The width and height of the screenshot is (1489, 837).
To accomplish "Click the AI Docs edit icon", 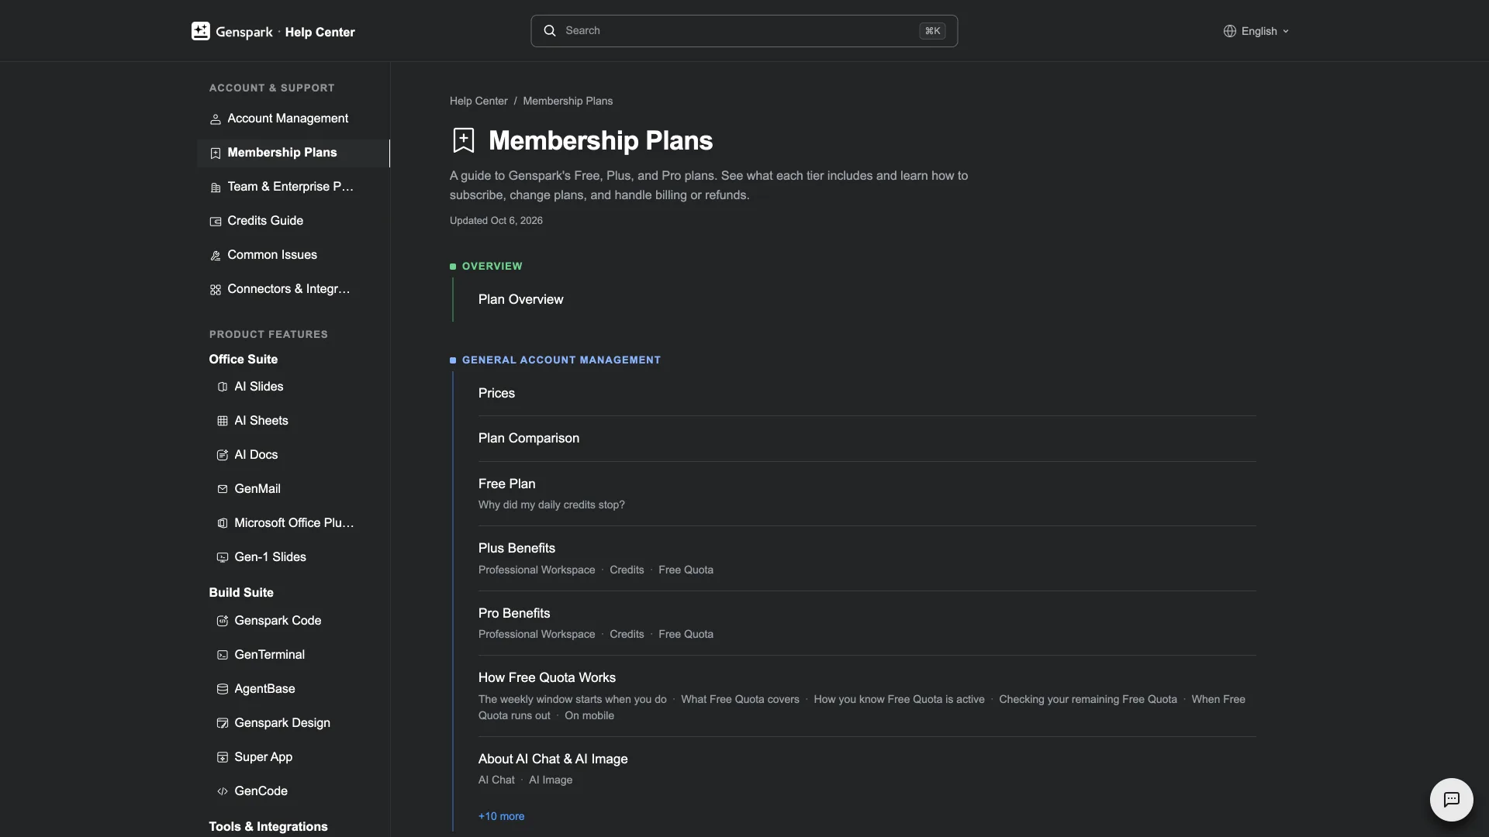I will coord(223,455).
